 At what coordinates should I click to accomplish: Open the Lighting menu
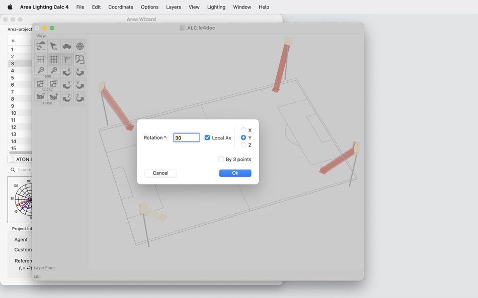(x=216, y=7)
